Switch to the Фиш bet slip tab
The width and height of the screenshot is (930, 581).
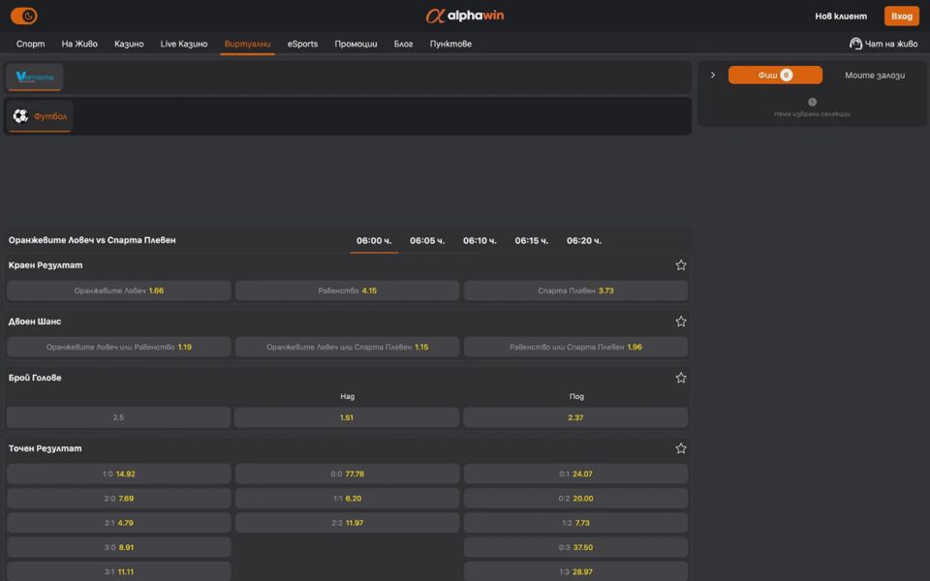775,75
